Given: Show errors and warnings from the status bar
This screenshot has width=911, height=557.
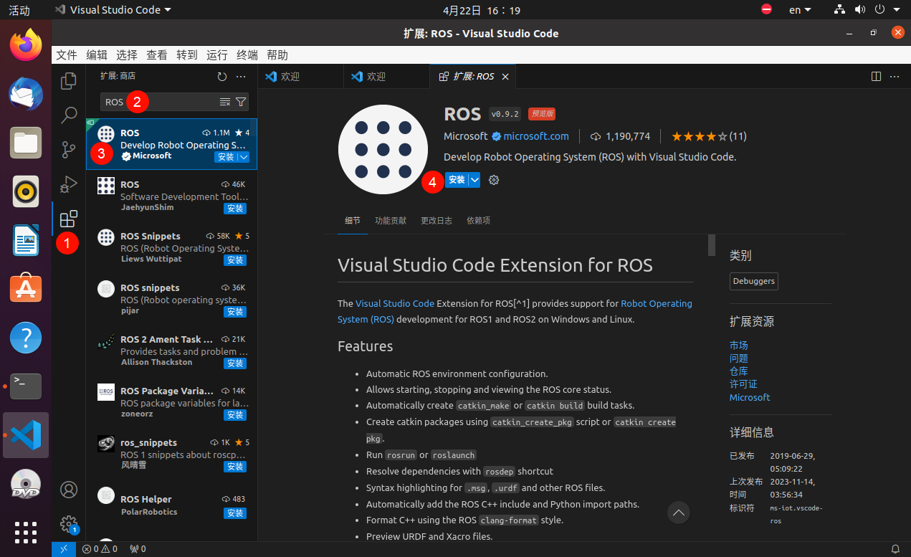Looking at the screenshot, I should (100, 549).
